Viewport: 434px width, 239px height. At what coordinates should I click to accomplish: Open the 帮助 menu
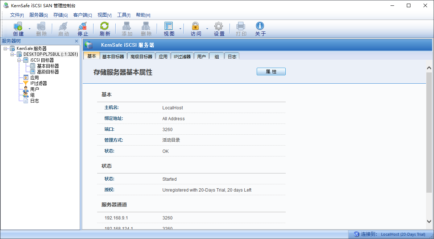coord(143,15)
